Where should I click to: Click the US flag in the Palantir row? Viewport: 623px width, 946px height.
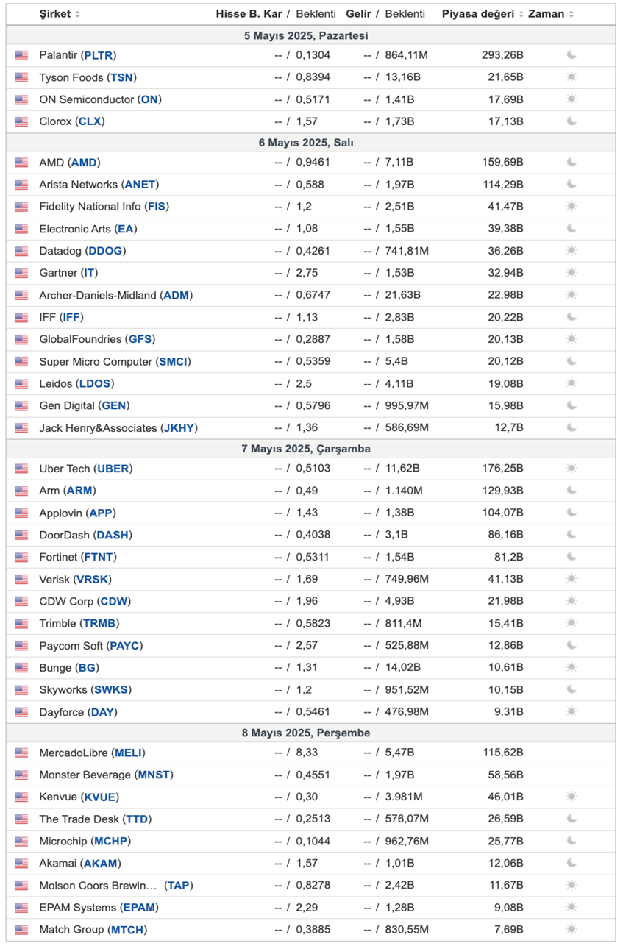(x=21, y=55)
